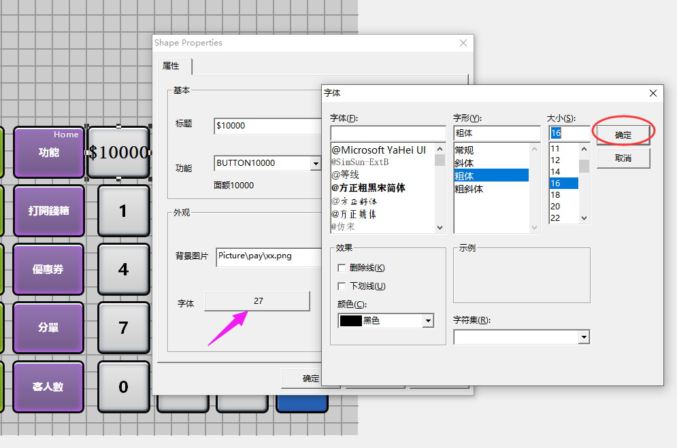Close the 字体 font dialog
This screenshot has width=677, height=448.
click(653, 93)
